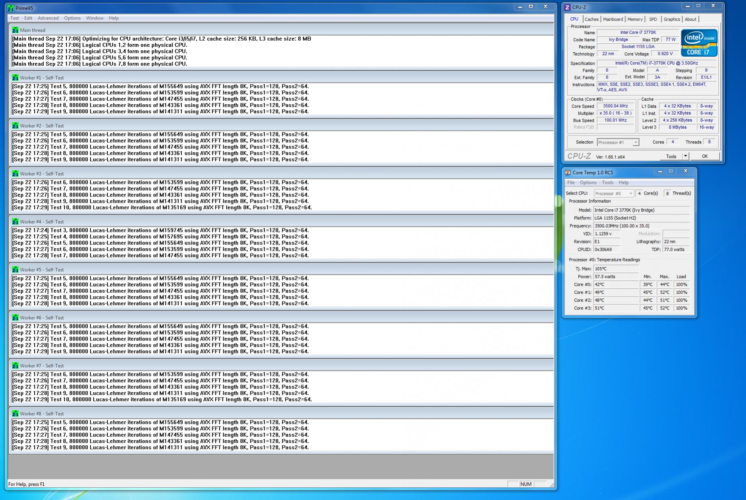
Task: Open the Select CPU dropdown in Core Temp
Action: [614, 193]
